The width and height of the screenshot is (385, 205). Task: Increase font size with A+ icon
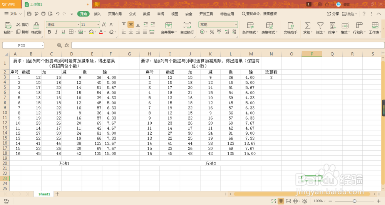[x=104, y=25]
